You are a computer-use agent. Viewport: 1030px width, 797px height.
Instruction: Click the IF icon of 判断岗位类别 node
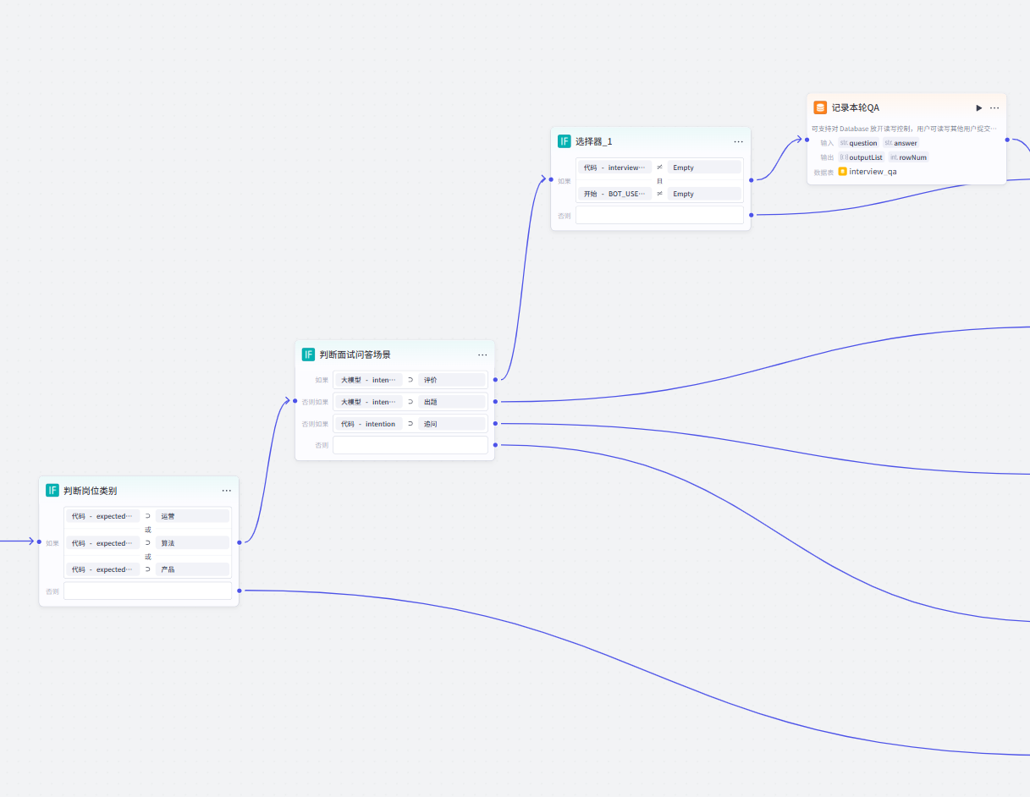[x=52, y=491]
